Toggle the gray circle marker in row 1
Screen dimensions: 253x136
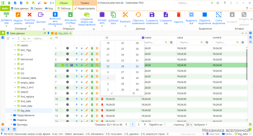tap(67, 48)
